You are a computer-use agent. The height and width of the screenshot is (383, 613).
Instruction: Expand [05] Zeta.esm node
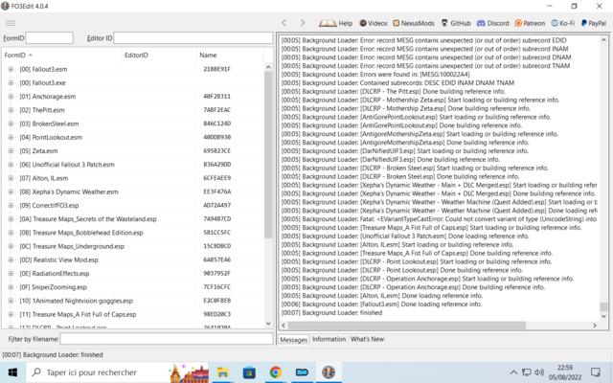(x=11, y=151)
